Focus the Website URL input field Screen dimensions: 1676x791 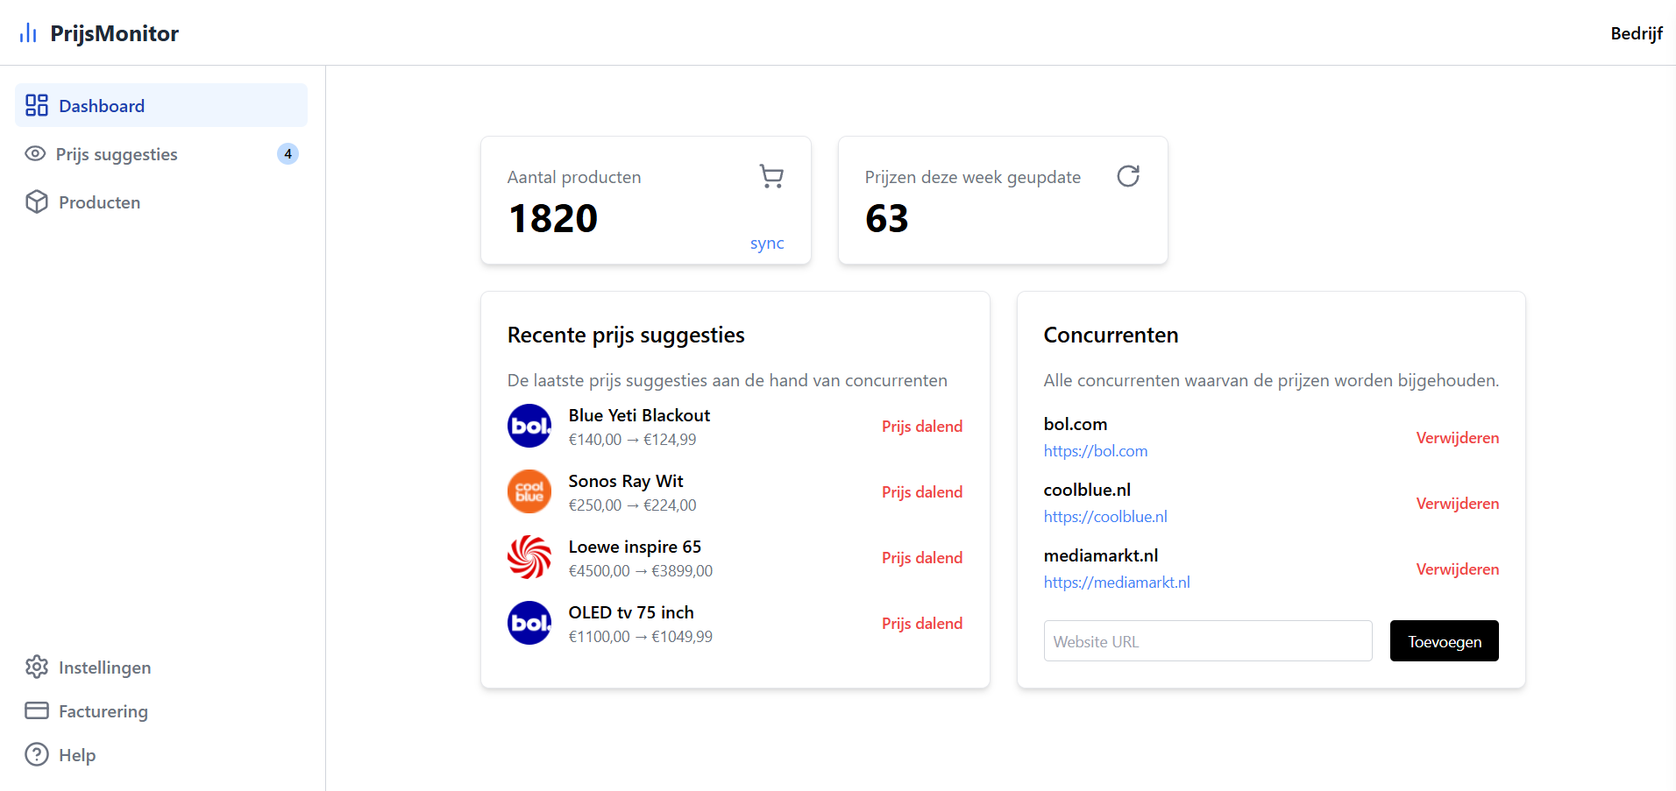(1207, 641)
